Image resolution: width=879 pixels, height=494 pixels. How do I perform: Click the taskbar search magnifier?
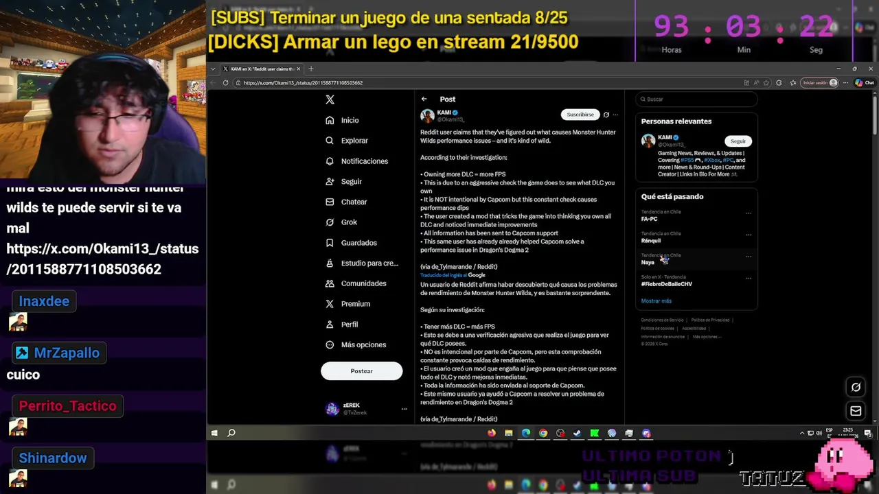231,433
